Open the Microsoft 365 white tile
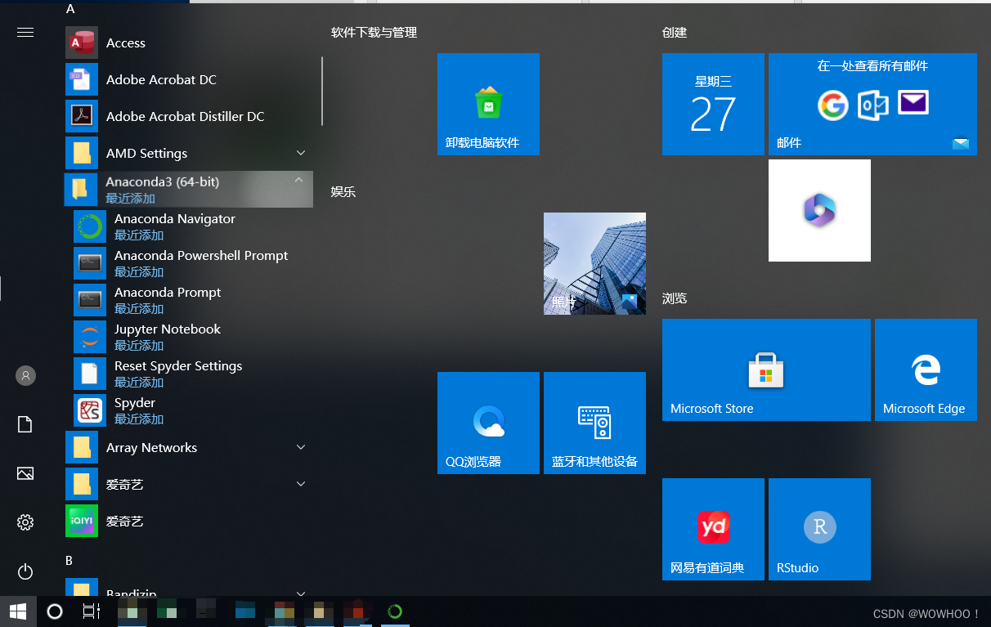The image size is (991, 627). pos(819,210)
